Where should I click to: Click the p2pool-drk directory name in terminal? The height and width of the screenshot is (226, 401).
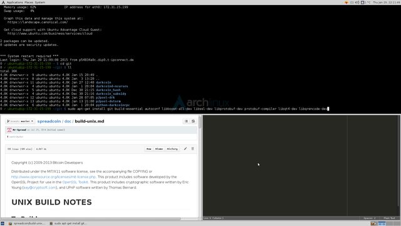pyautogui.click(x=105, y=98)
